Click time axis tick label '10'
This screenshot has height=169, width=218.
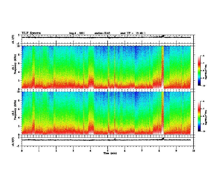coord(194,151)
